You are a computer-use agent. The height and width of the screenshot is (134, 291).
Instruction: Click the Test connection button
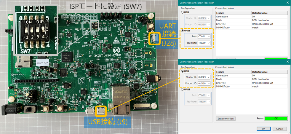(x=225, y=119)
